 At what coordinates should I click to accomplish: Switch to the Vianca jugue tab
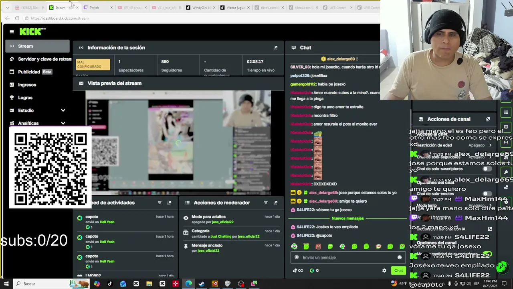coord(236,8)
